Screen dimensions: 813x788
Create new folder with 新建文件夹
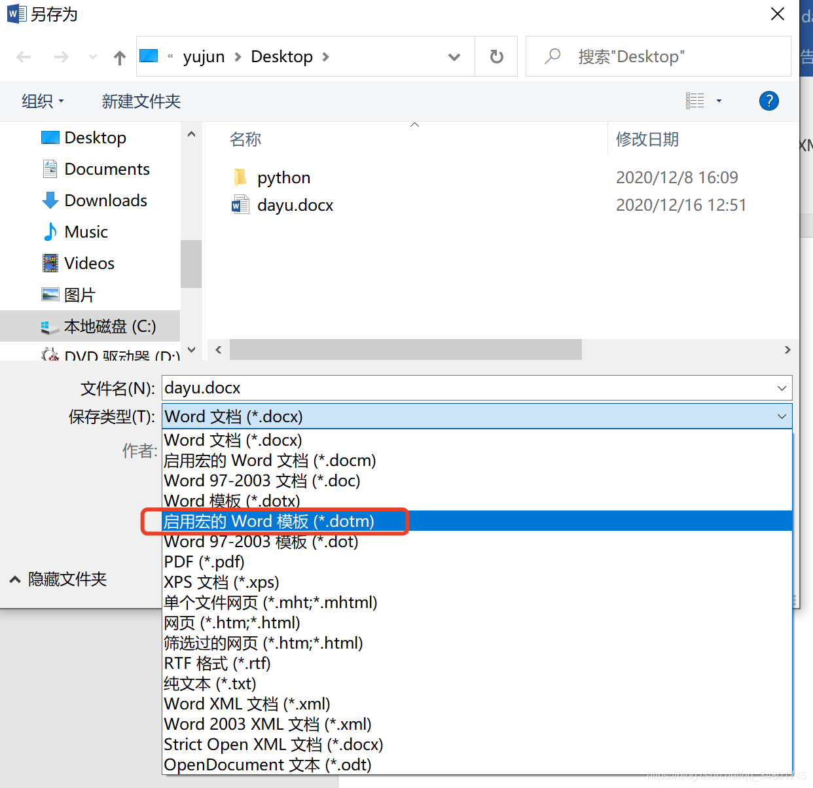point(141,101)
